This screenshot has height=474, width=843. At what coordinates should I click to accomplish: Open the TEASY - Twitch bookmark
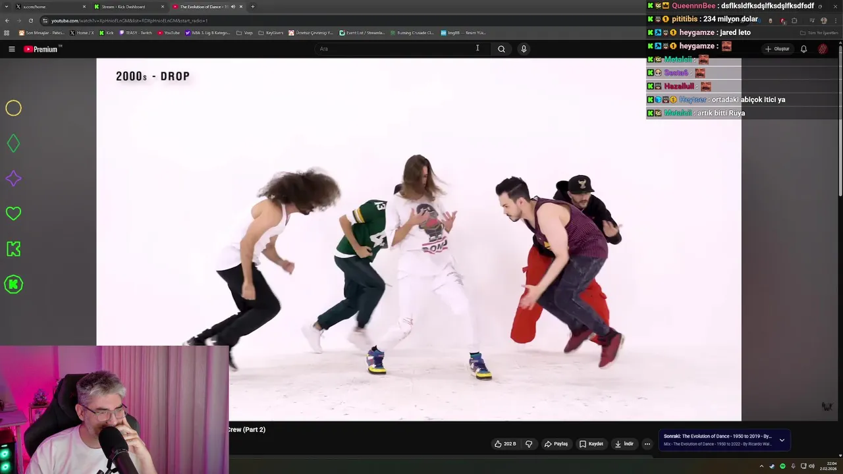click(136, 32)
